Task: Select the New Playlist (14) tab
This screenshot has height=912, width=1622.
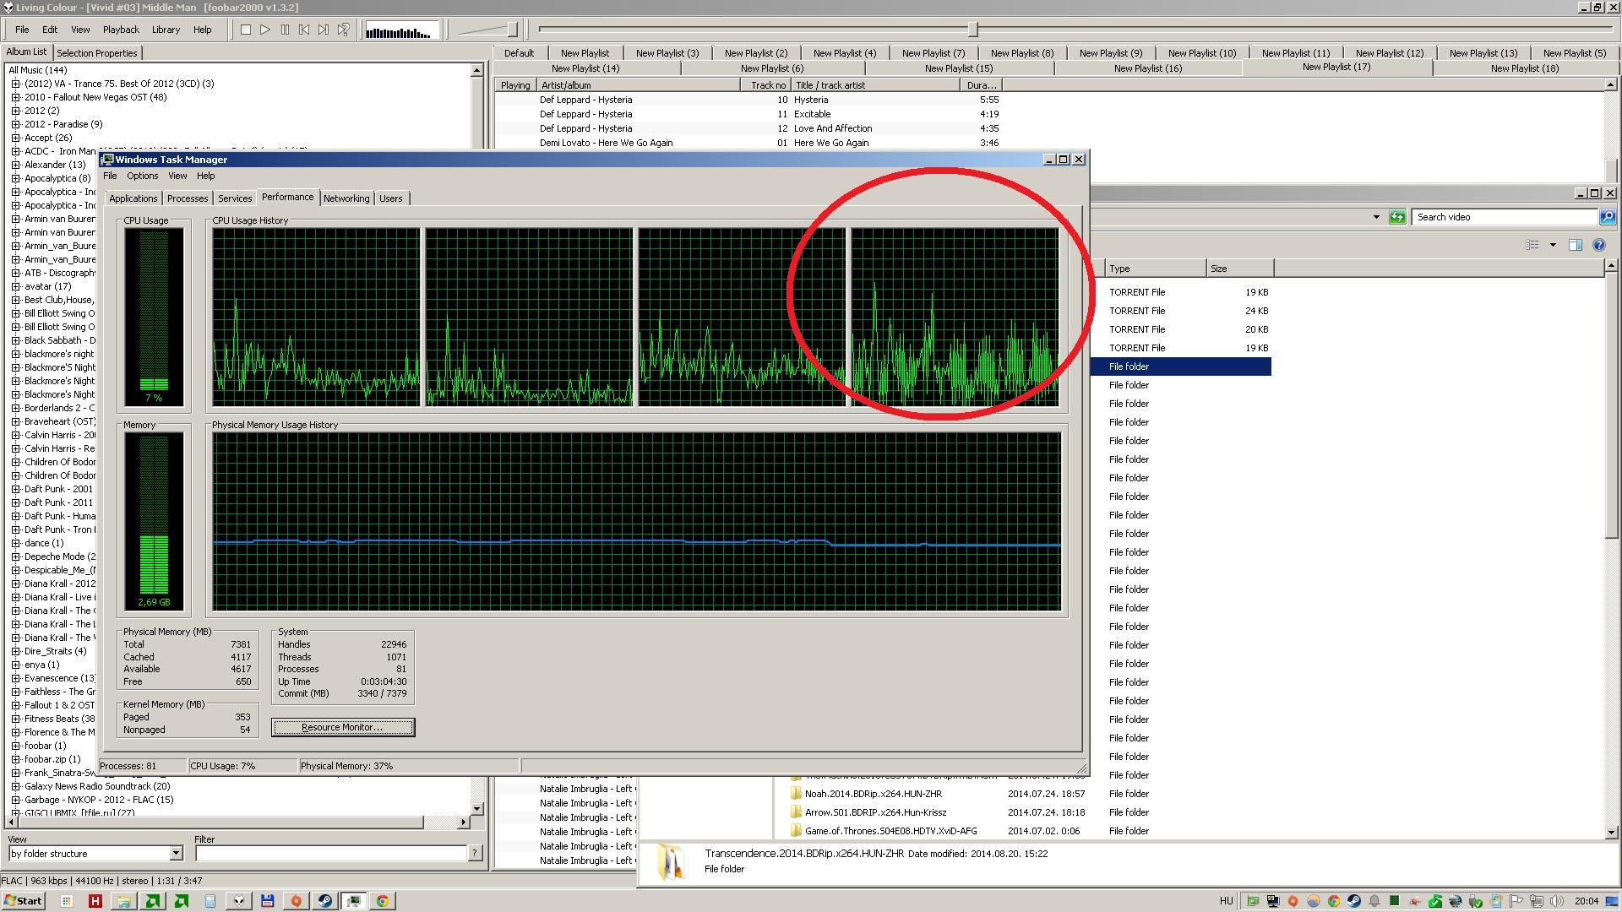Action: coord(585,68)
